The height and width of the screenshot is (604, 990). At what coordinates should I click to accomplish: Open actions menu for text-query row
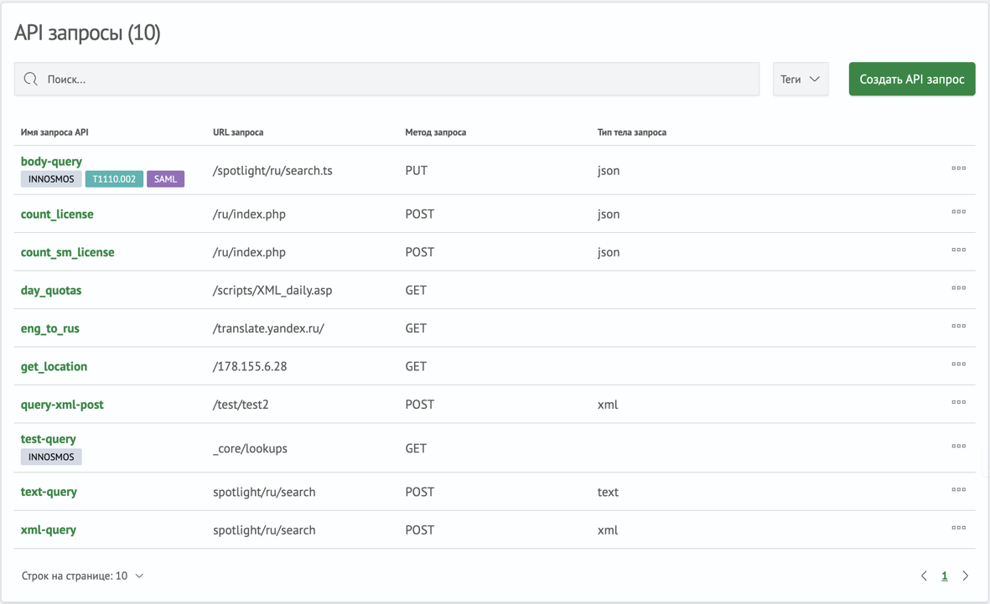click(x=958, y=489)
